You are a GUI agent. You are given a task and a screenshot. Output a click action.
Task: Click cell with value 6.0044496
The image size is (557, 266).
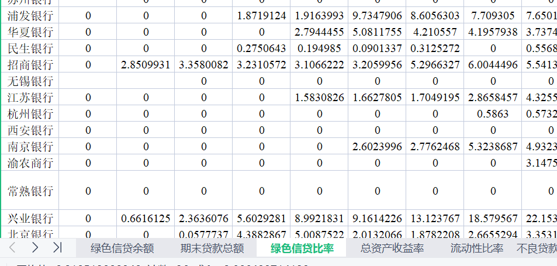tap(493, 65)
